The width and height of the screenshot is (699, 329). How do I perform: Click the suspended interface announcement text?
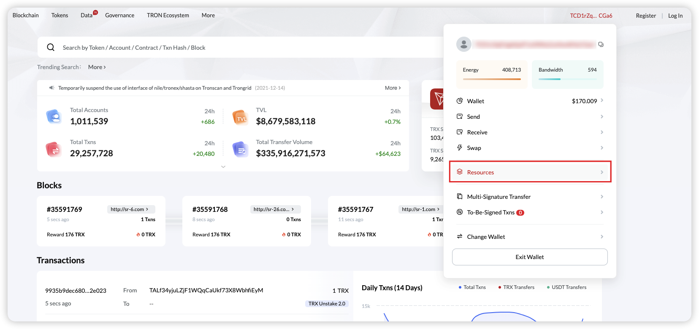click(154, 88)
